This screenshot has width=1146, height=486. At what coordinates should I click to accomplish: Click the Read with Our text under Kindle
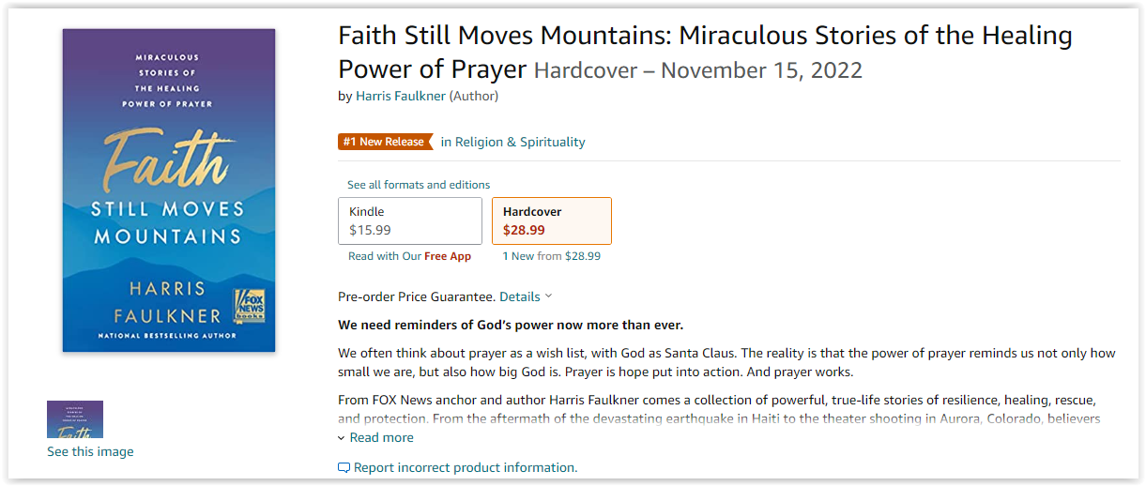click(385, 256)
